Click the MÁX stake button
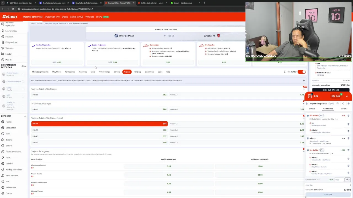 coord(347,180)
